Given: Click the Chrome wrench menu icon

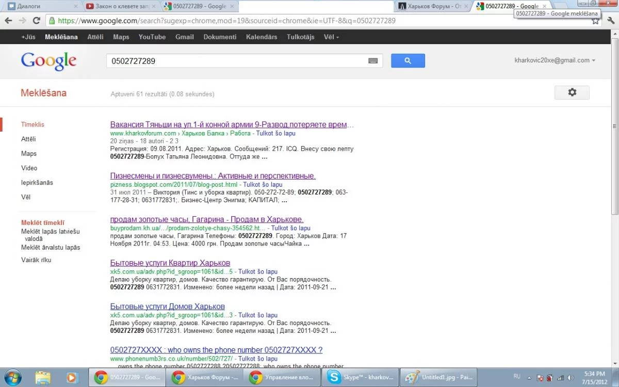Looking at the screenshot, I should pyautogui.click(x=611, y=21).
